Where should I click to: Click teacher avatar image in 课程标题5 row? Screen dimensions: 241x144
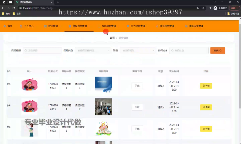coord(29,85)
